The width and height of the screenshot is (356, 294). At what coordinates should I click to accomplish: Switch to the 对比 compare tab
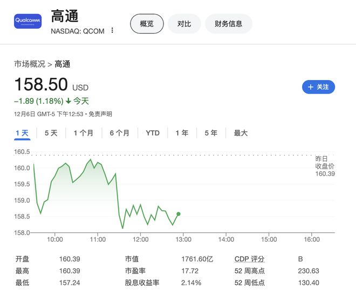pyautogui.click(x=184, y=23)
